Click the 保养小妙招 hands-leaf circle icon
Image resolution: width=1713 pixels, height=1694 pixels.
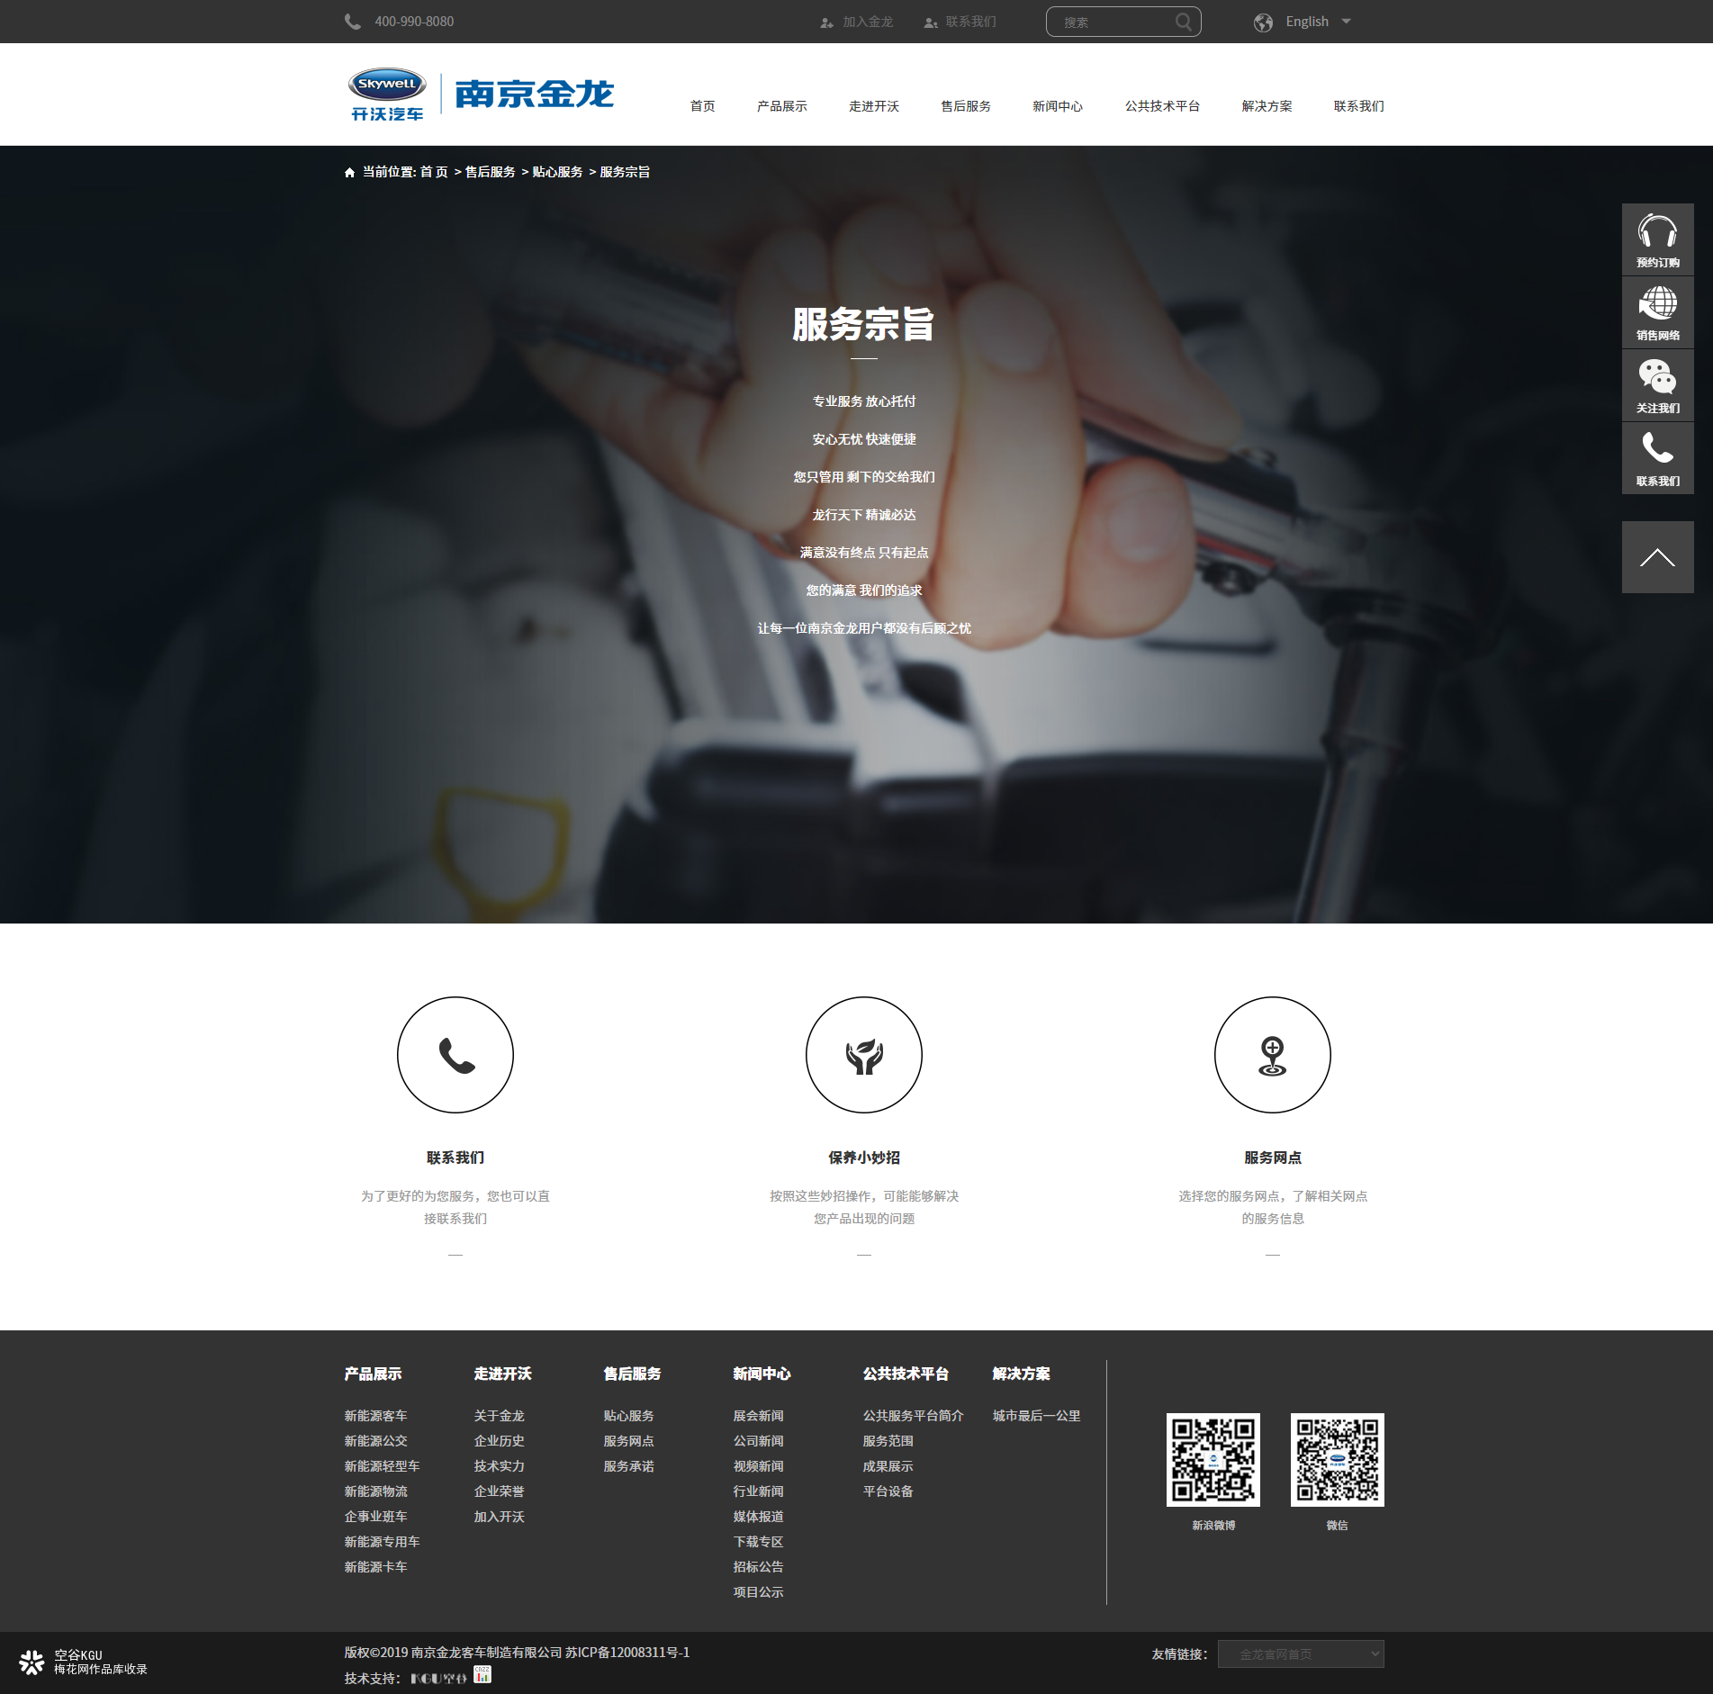point(864,1055)
